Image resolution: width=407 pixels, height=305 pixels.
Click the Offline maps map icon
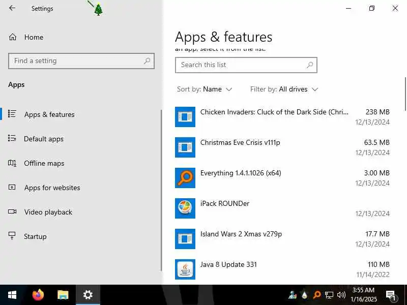point(12,163)
